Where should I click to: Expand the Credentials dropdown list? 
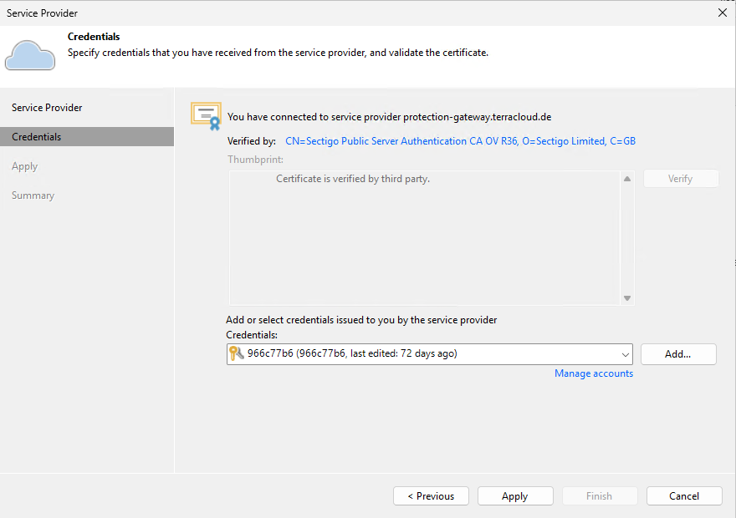click(625, 354)
